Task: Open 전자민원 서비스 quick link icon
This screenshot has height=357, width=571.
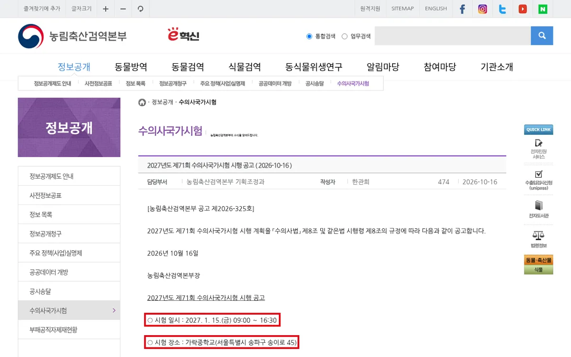Action: click(x=539, y=149)
